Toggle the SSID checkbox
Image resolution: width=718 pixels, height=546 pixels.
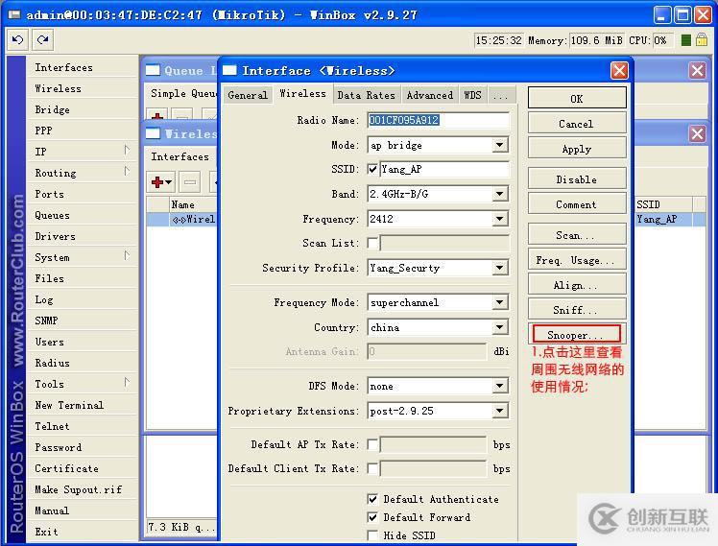point(372,169)
